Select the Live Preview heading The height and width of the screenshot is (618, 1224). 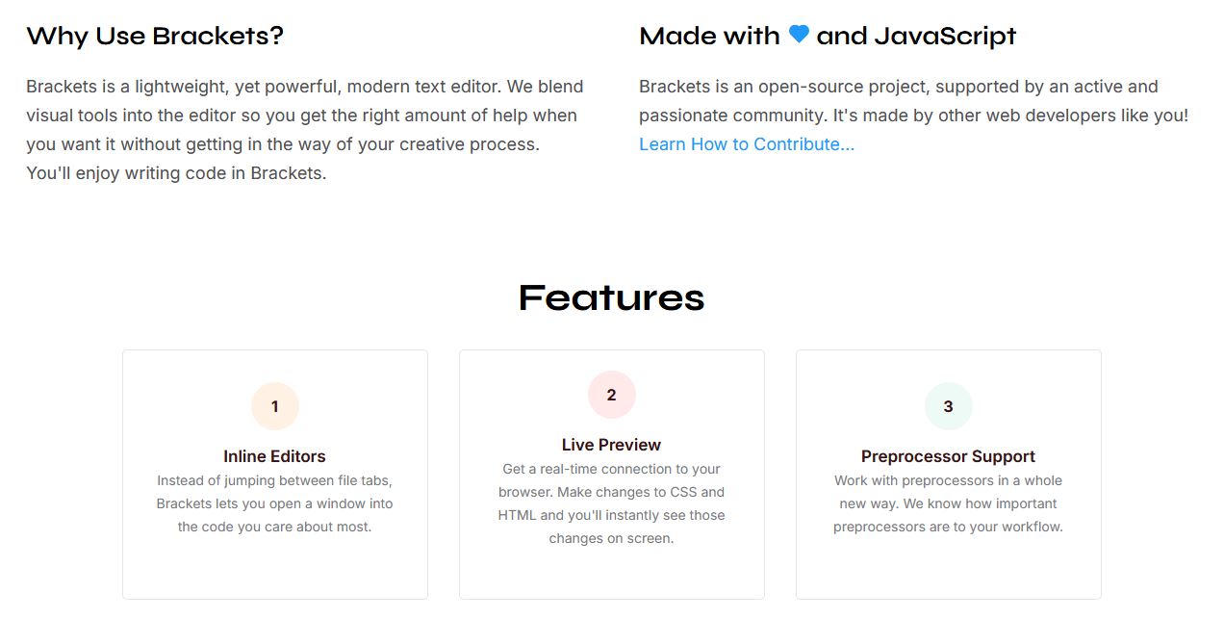point(612,445)
